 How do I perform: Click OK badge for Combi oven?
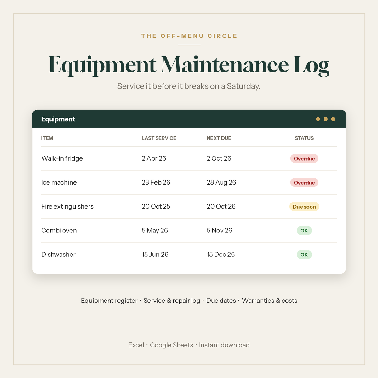tap(304, 231)
